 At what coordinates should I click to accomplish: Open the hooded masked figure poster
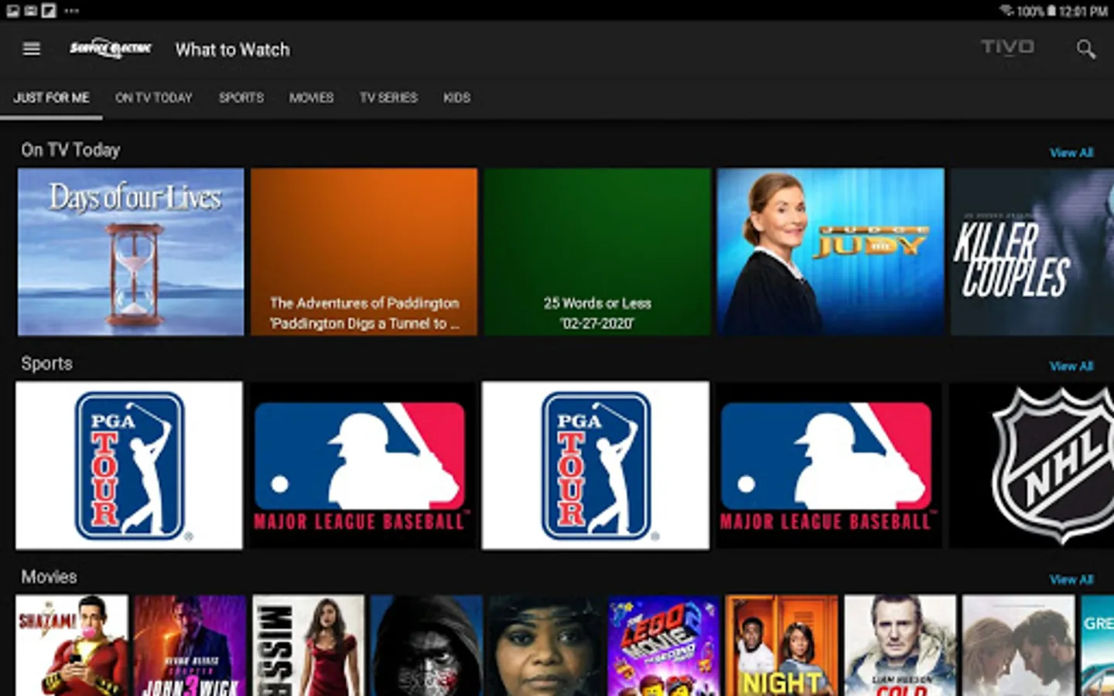(426, 645)
